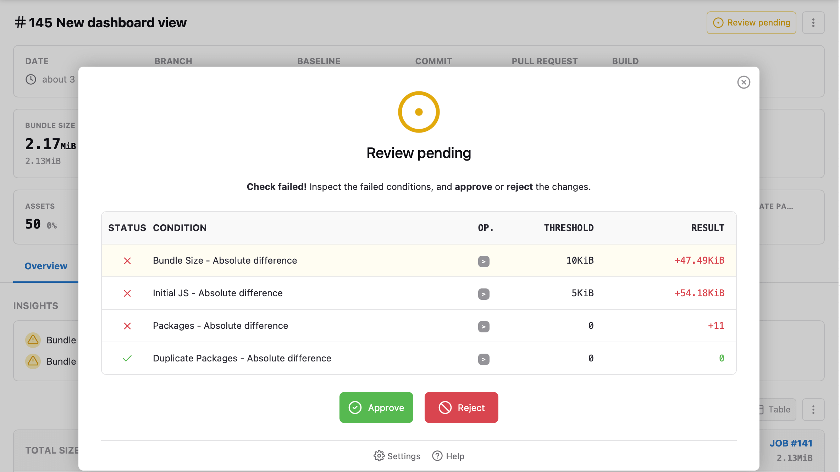
Task: Click the Review pending status button at top
Action: 751,23
